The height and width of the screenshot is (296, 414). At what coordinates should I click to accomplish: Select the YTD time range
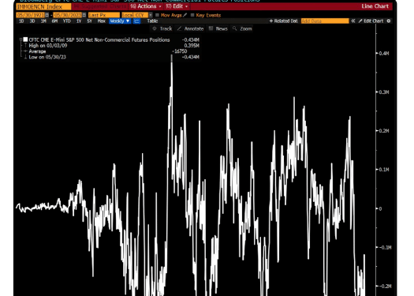tap(66, 21)
